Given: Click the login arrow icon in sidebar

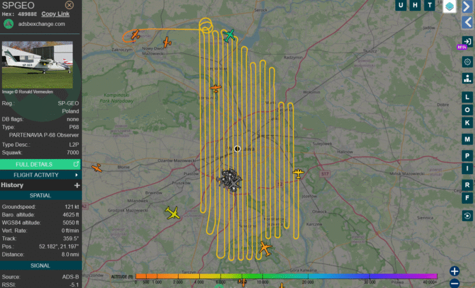Looking at the screenshot, I should click(x=467, y=42).
